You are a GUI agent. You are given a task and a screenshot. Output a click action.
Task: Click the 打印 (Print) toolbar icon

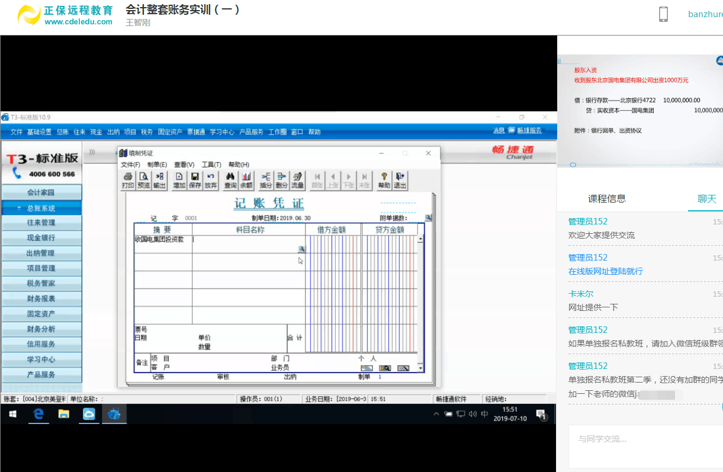click(127, 179)
